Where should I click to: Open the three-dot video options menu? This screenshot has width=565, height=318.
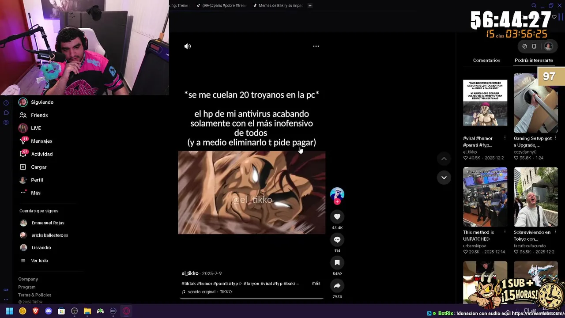click(x=316, y=46)
